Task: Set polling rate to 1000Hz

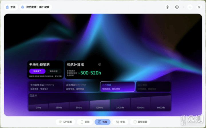Action: [x=100, y=105]
